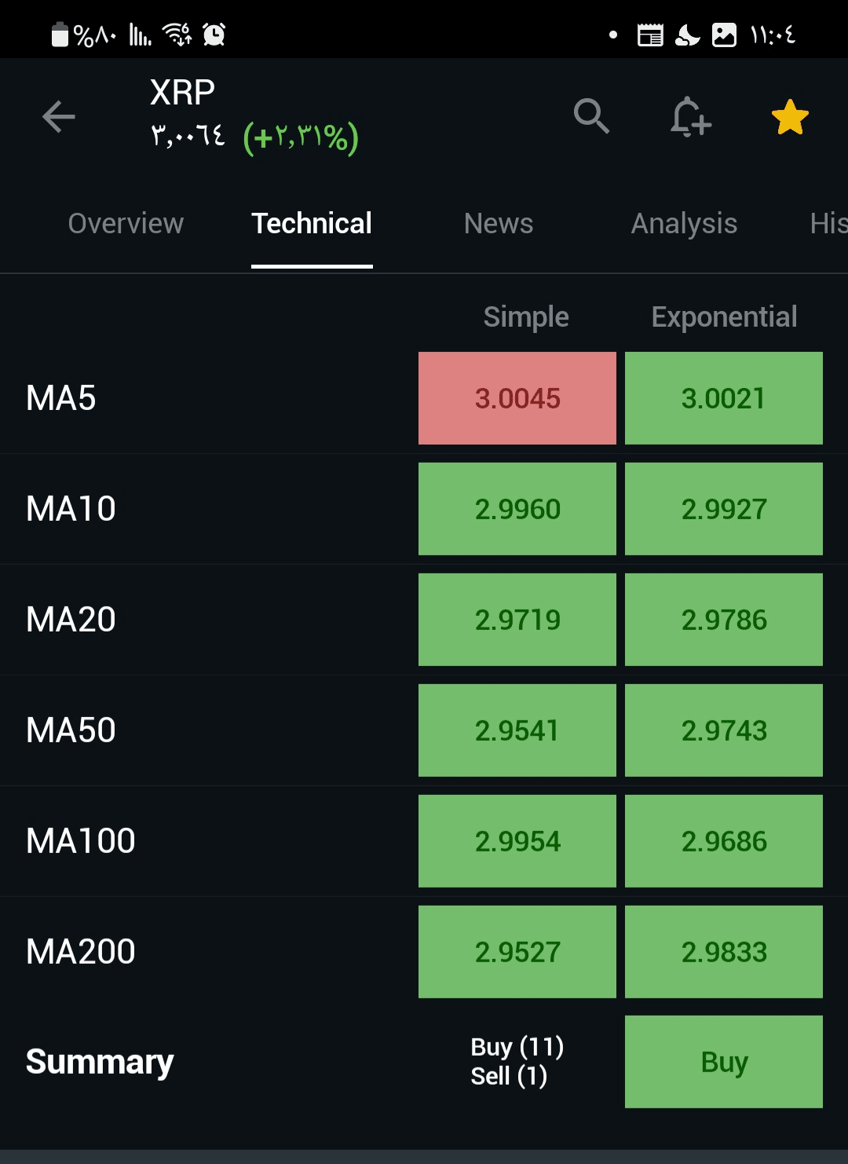This screenshot has width=848, height=1164.
Task: Toggle the yellow favorite star
Action: point(790,117)
